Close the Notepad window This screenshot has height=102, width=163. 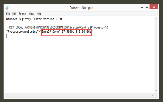pyautogui.click(x=154, y=7)
